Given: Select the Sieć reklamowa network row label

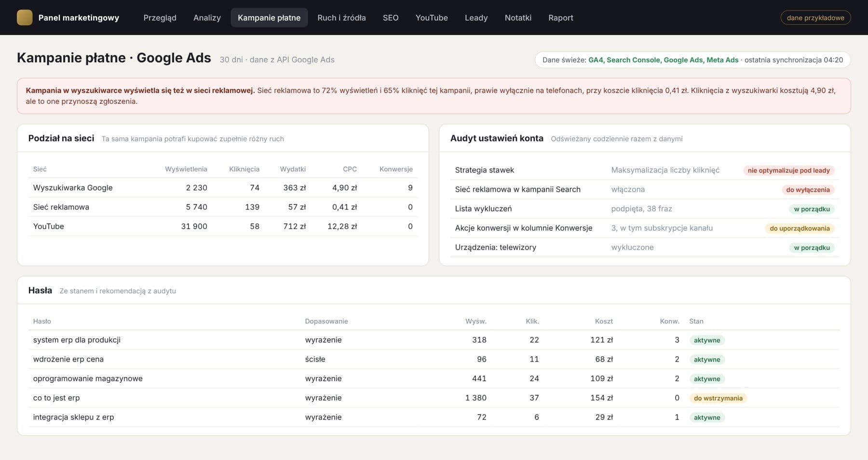Looking at the screenshot, I should click(x=61, y=207).
